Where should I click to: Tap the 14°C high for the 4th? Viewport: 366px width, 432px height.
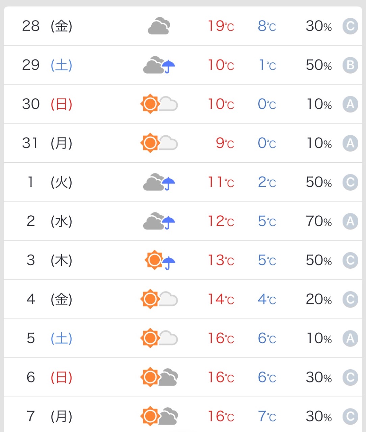pyautogui.click(x=221, y=299)
